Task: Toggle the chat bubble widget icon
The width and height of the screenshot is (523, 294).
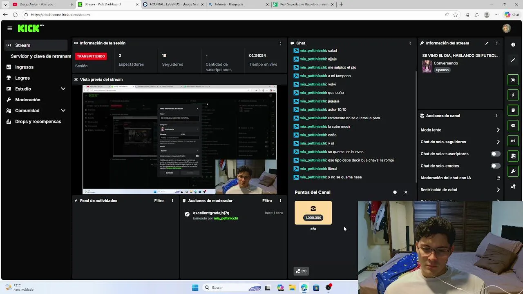Action: click(513, 126)
